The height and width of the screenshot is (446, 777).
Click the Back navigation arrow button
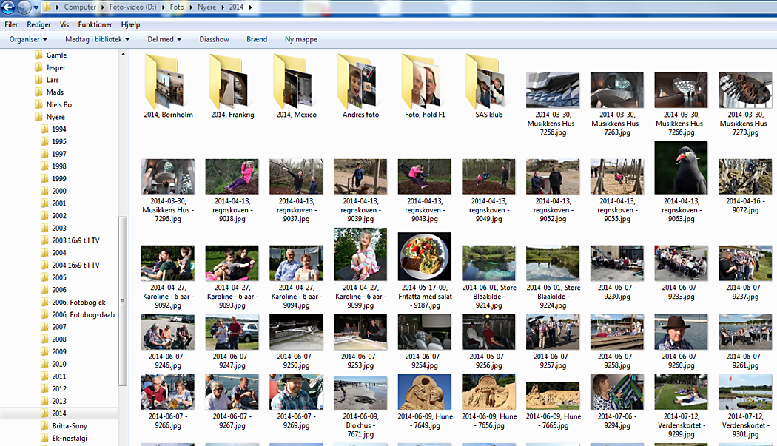(9, 7)
